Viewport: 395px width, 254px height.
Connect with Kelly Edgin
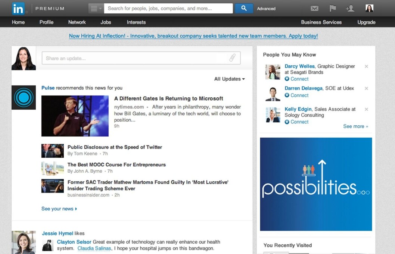[299, 122]
